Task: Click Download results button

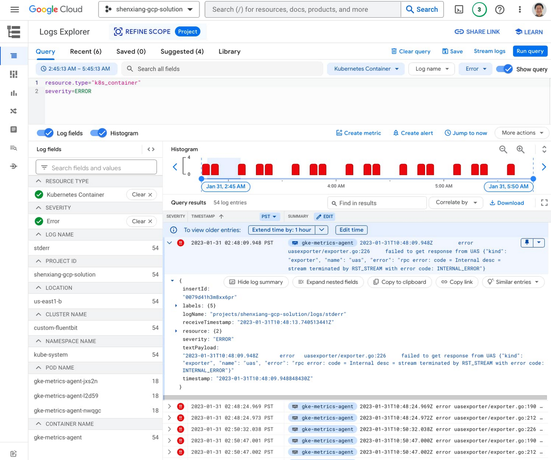Action: (507, 203)
